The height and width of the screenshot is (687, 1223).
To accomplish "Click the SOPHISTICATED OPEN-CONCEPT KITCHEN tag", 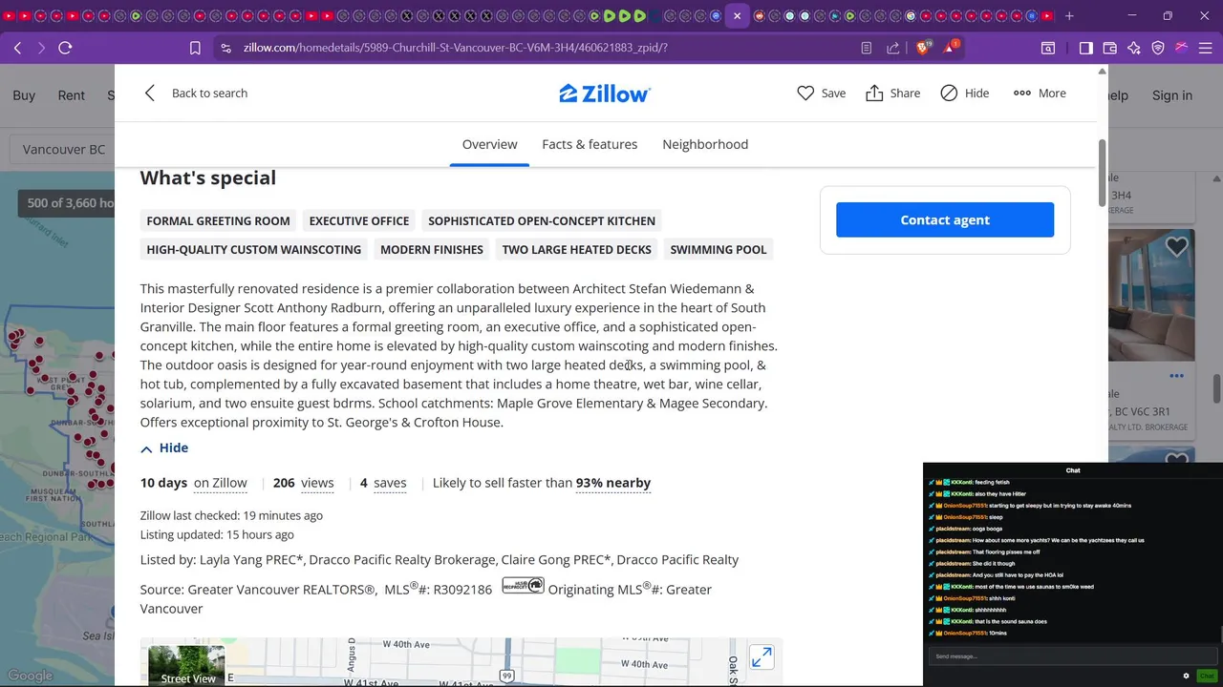I will click(542, 220).
